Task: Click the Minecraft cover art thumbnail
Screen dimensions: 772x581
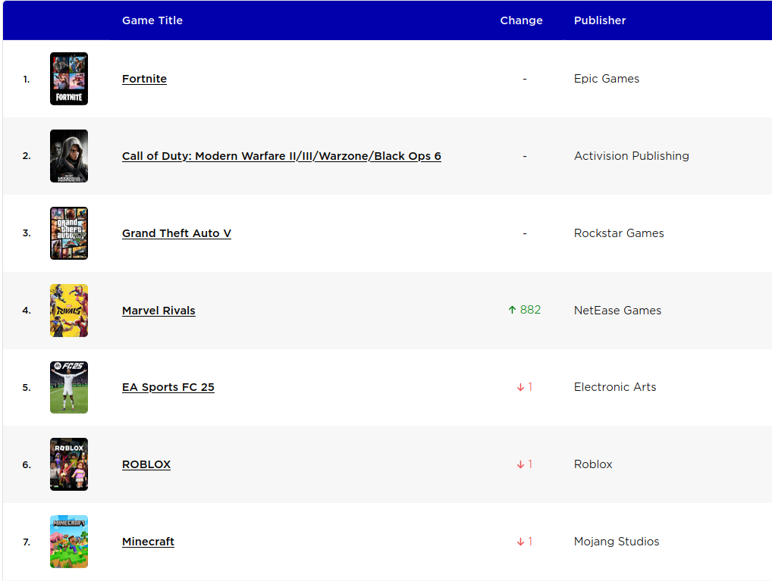Action: pyautogui.click(x=69, y=542)
